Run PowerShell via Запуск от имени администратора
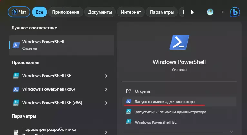The image size is (247, 135). tap(165, 102)
